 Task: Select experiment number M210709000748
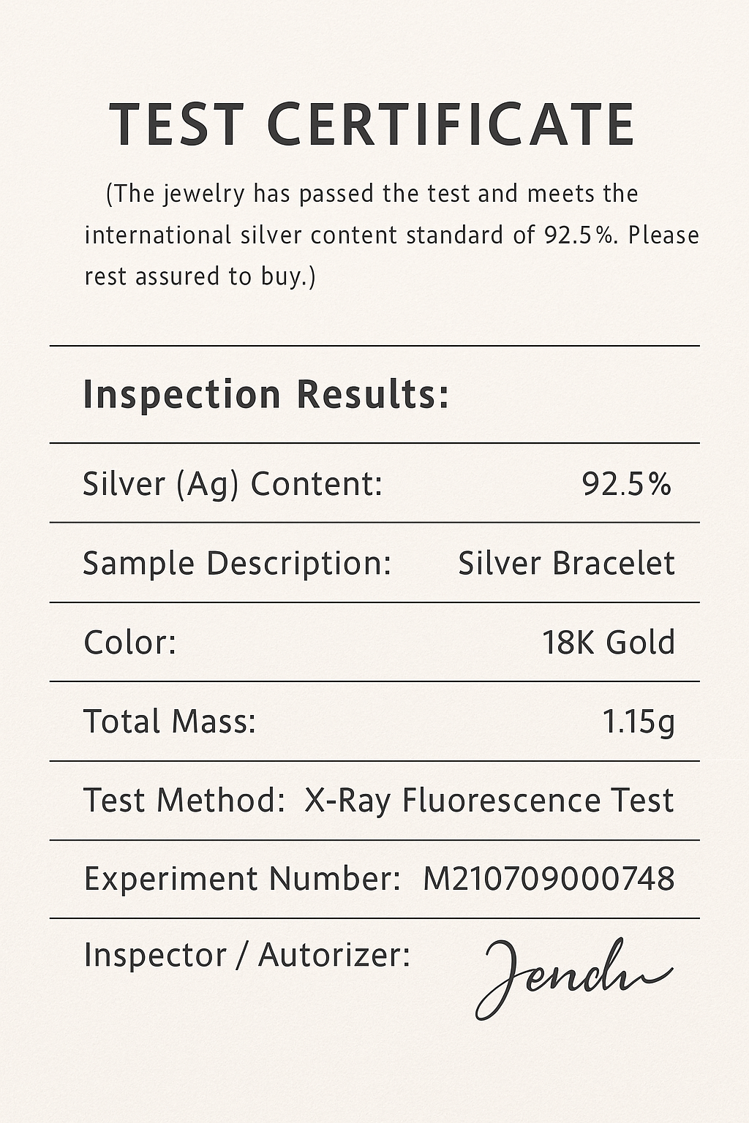click(549, 879)
